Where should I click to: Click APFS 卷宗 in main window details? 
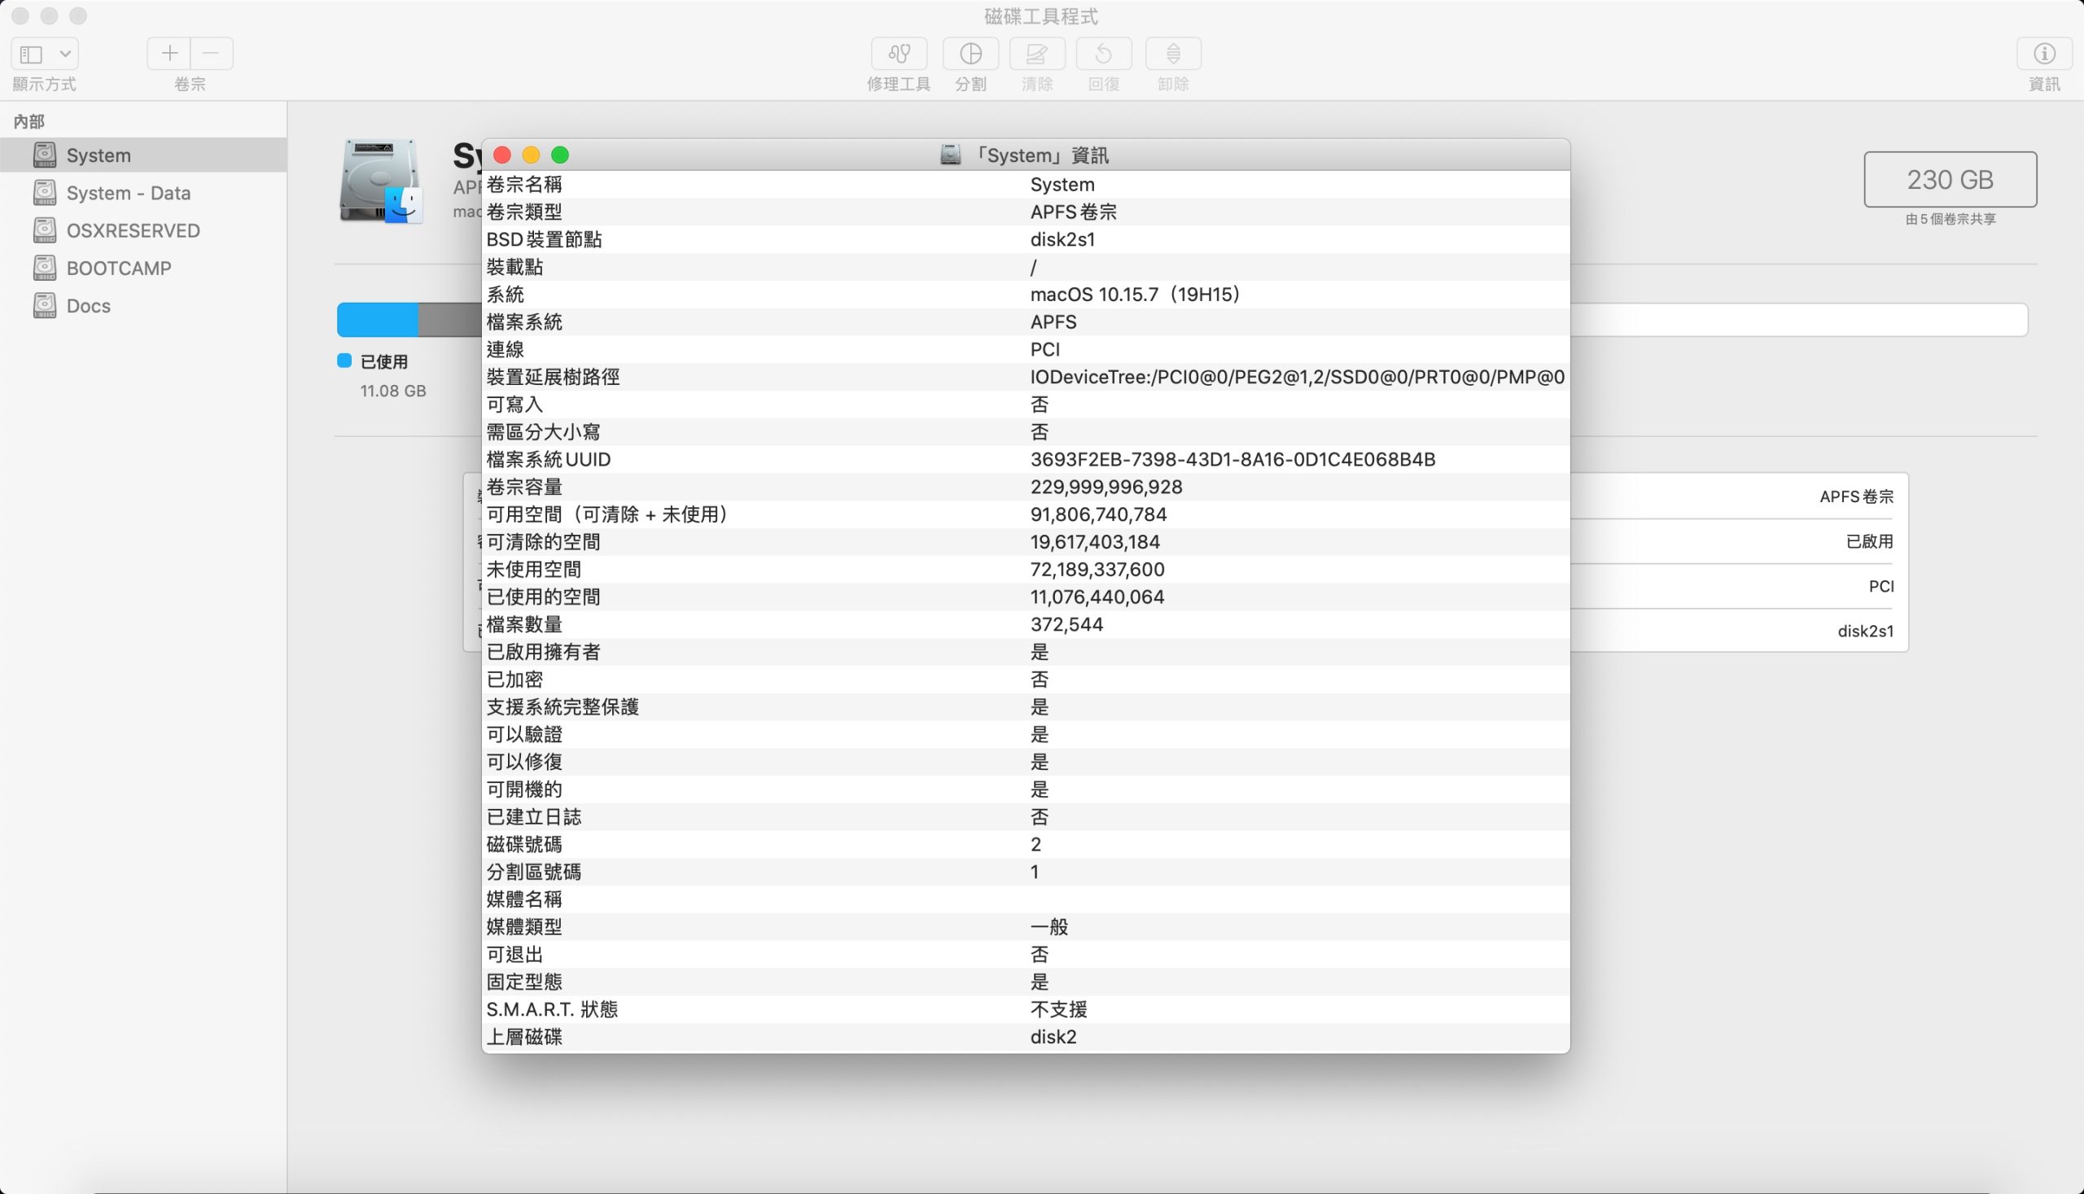(x=1857, y=496)
